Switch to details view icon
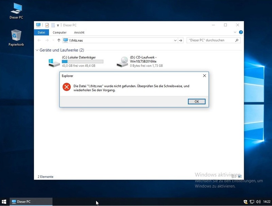This screenshot has height=206, width=272. (x=234, y=176)
